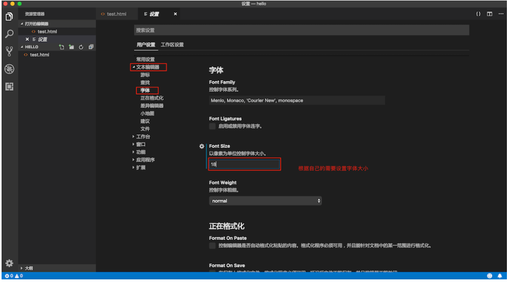Expand the 应用程序 settings section
Screen dimensions: 509x282
pyautogui.click(x=133, y=160)
